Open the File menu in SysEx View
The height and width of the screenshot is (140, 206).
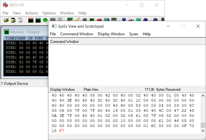pyautogui.click(x=53, y=34)
